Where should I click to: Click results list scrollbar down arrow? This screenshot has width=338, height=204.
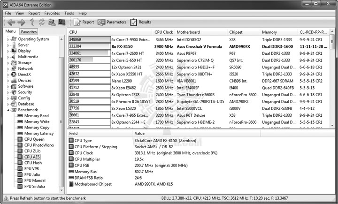[332, 126]
